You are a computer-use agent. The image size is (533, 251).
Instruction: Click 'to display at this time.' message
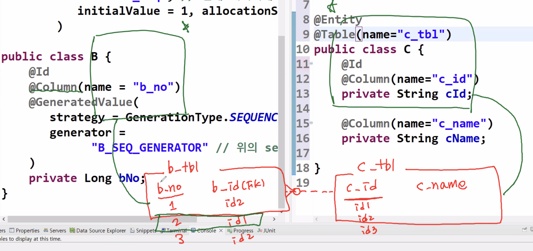click(36, 239)
